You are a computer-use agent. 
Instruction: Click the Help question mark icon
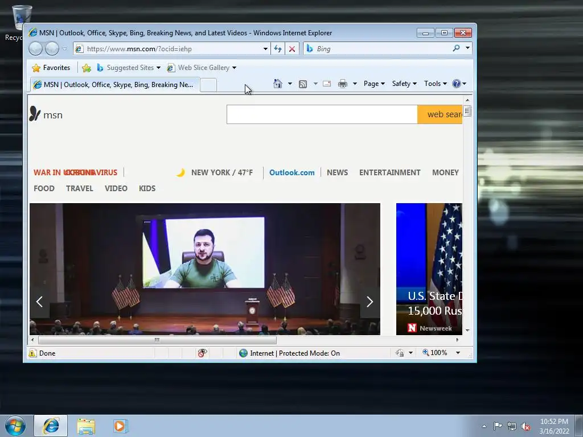pyautogui.click(x=456, y=84)
